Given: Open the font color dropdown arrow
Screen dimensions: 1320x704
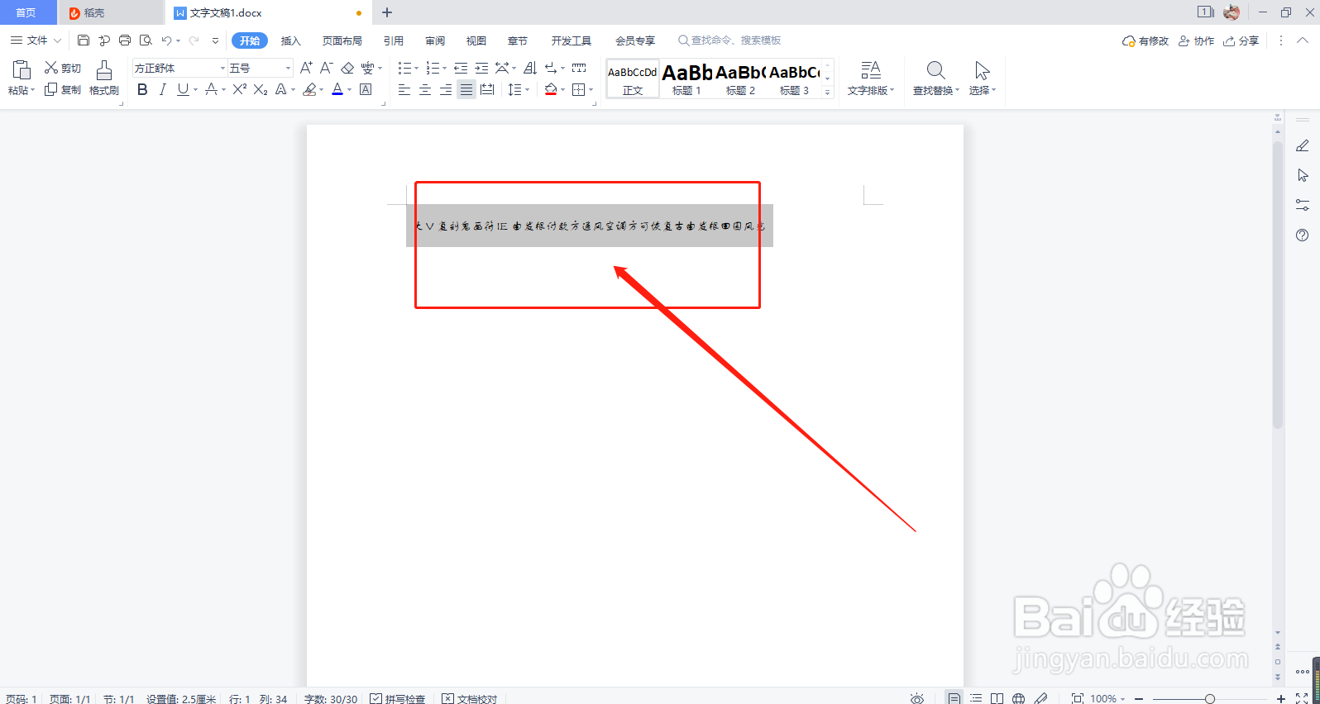Looking at the screenshot, I should coord(350,89).
